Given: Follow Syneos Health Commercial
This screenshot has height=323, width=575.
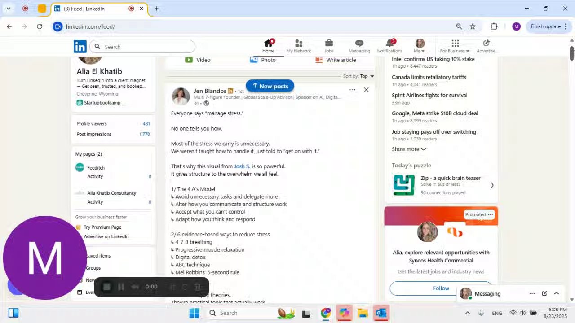Looking at the screenshot, I should pos(441,288).
